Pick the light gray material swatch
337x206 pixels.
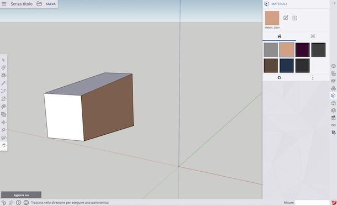pyautogui.click(x=271, y=50)
